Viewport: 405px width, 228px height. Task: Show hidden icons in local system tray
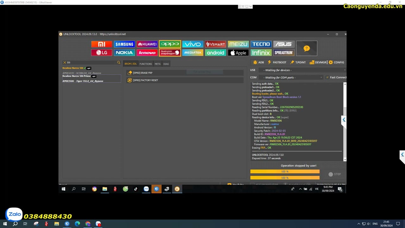(x=358, y=224)
